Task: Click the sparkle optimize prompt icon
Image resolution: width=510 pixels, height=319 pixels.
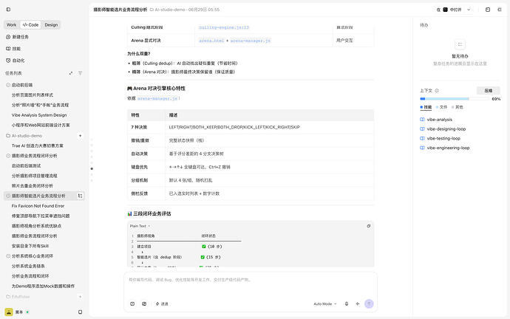Action: pyautogui.click(x=358, y=303)
